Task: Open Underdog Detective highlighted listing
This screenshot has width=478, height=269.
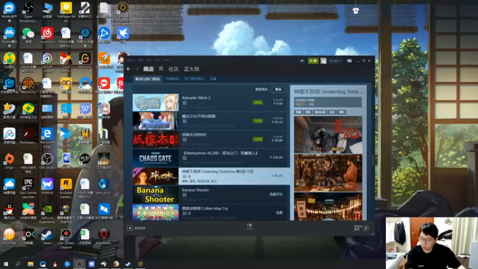Action: tap(211, 176)
